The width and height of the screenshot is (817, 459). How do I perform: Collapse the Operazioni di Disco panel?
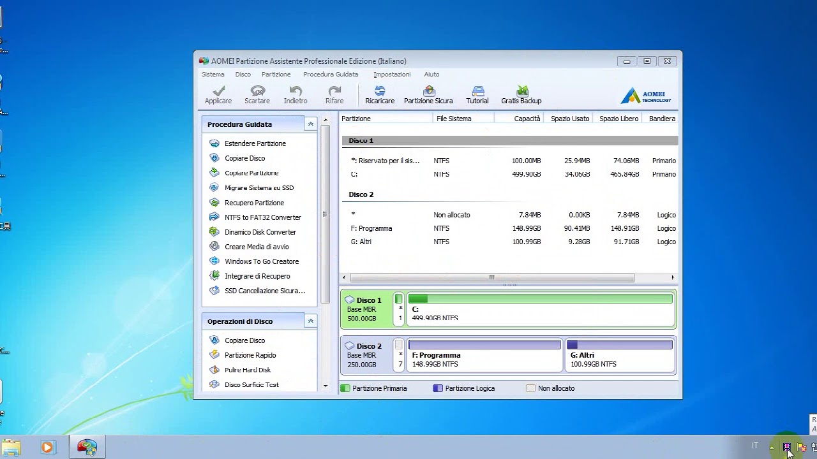pyautogui.click(x=310, y=321)
